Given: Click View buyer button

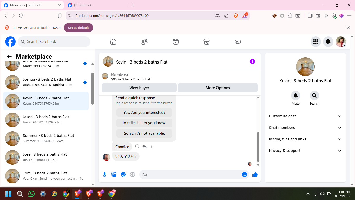Looking at the screenshot, I should (x=139, y=88).
